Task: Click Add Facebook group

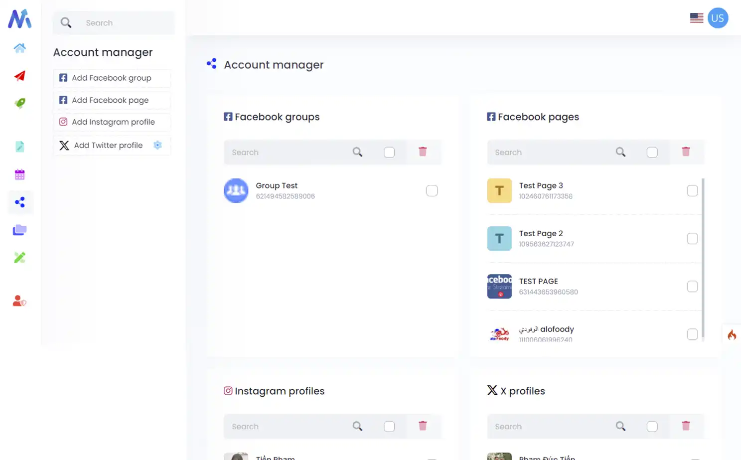Action: click(x=112, y=78)
